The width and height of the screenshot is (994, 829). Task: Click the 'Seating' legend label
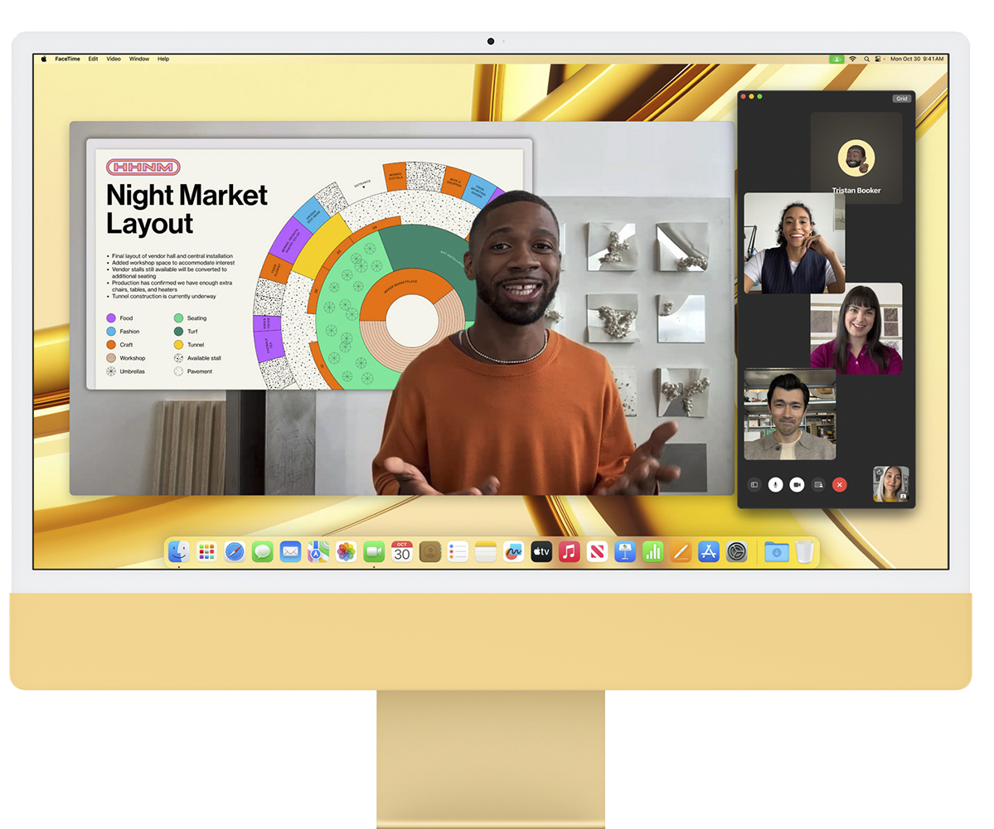(196, 318)
